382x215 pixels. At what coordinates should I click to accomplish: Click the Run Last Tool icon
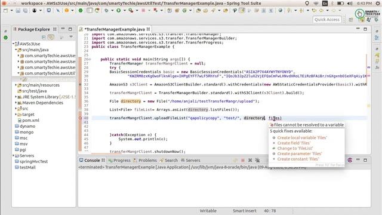point(131,11)
